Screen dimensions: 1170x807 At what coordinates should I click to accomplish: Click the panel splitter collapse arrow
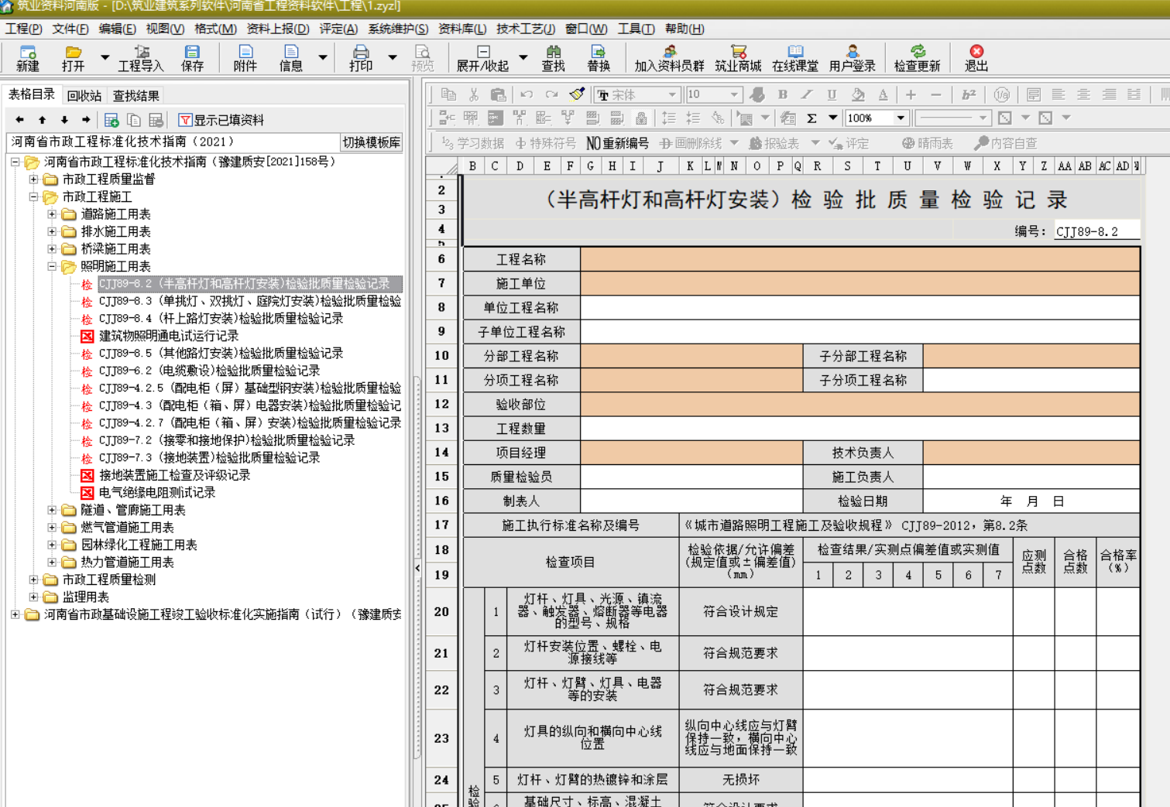[417, 568]
